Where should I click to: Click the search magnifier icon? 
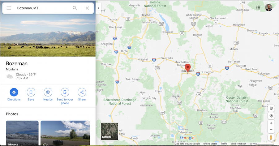coord(75,8)
